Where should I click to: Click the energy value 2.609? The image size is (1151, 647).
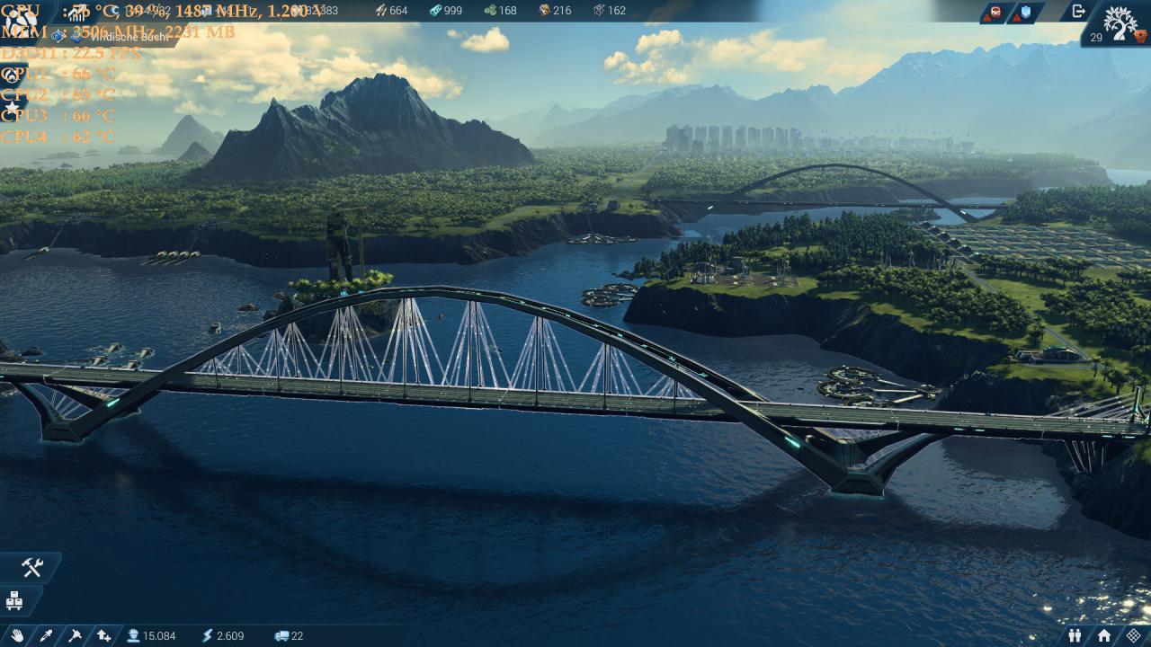pyautogui.click(x=230, y=635)
